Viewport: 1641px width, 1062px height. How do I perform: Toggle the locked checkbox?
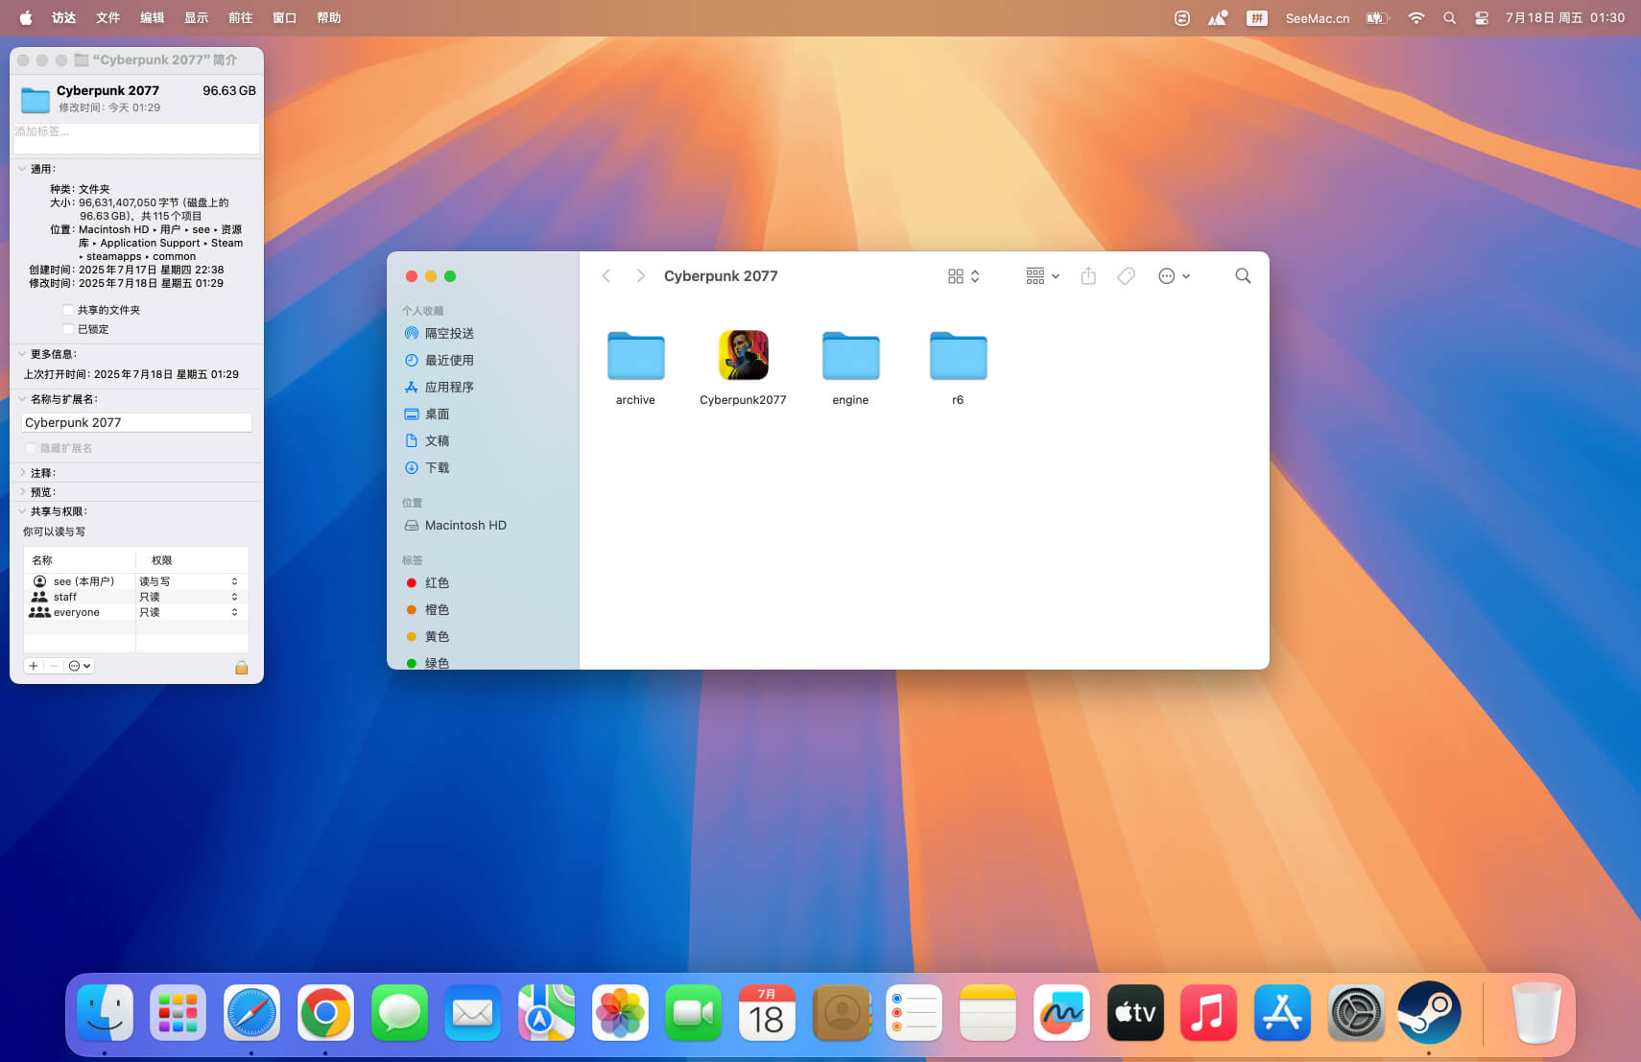tap(68, 329)
